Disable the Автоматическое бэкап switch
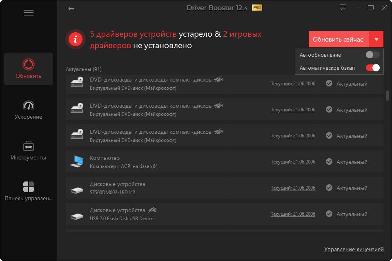 pos(372,68)
